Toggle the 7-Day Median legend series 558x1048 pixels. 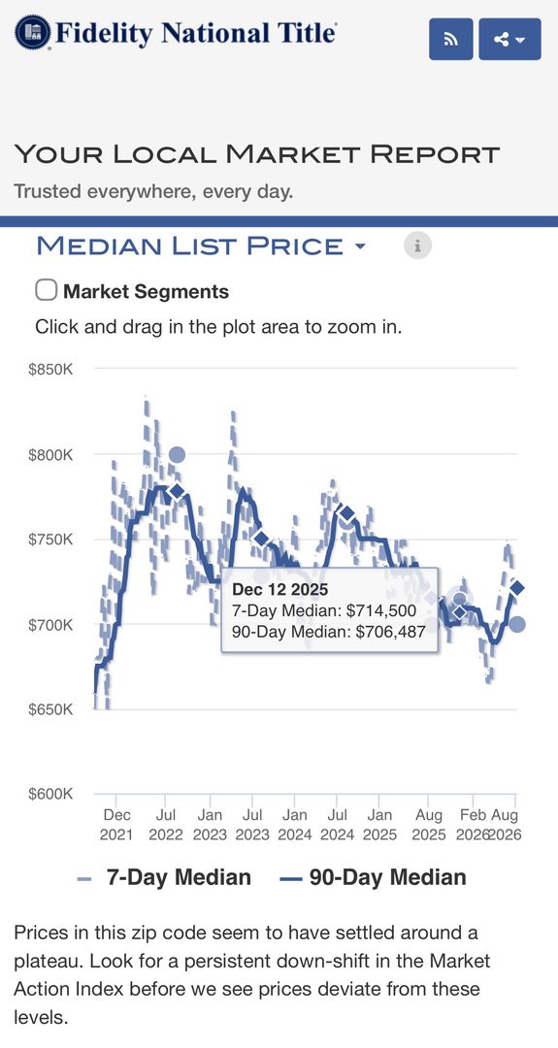[x=164, y=877]
